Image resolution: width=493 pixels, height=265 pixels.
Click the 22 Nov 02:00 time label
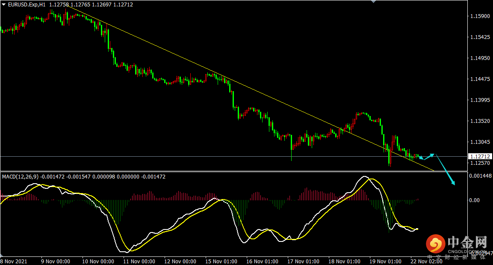(426, 262)
